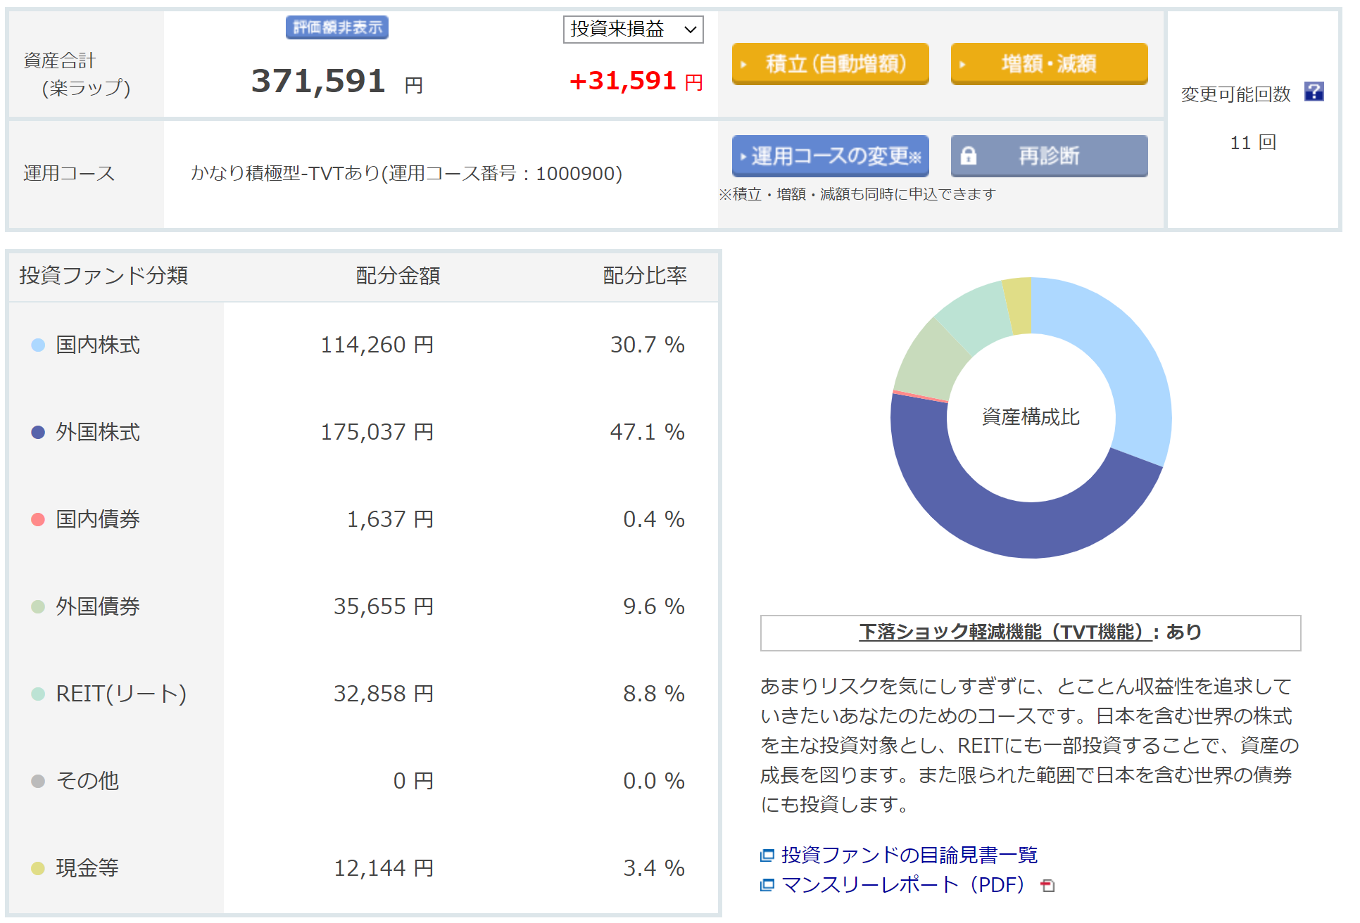Screen dimensions: 1360x923
Task: Open the 投資来損益 dropdown
Action: [633, 29]
